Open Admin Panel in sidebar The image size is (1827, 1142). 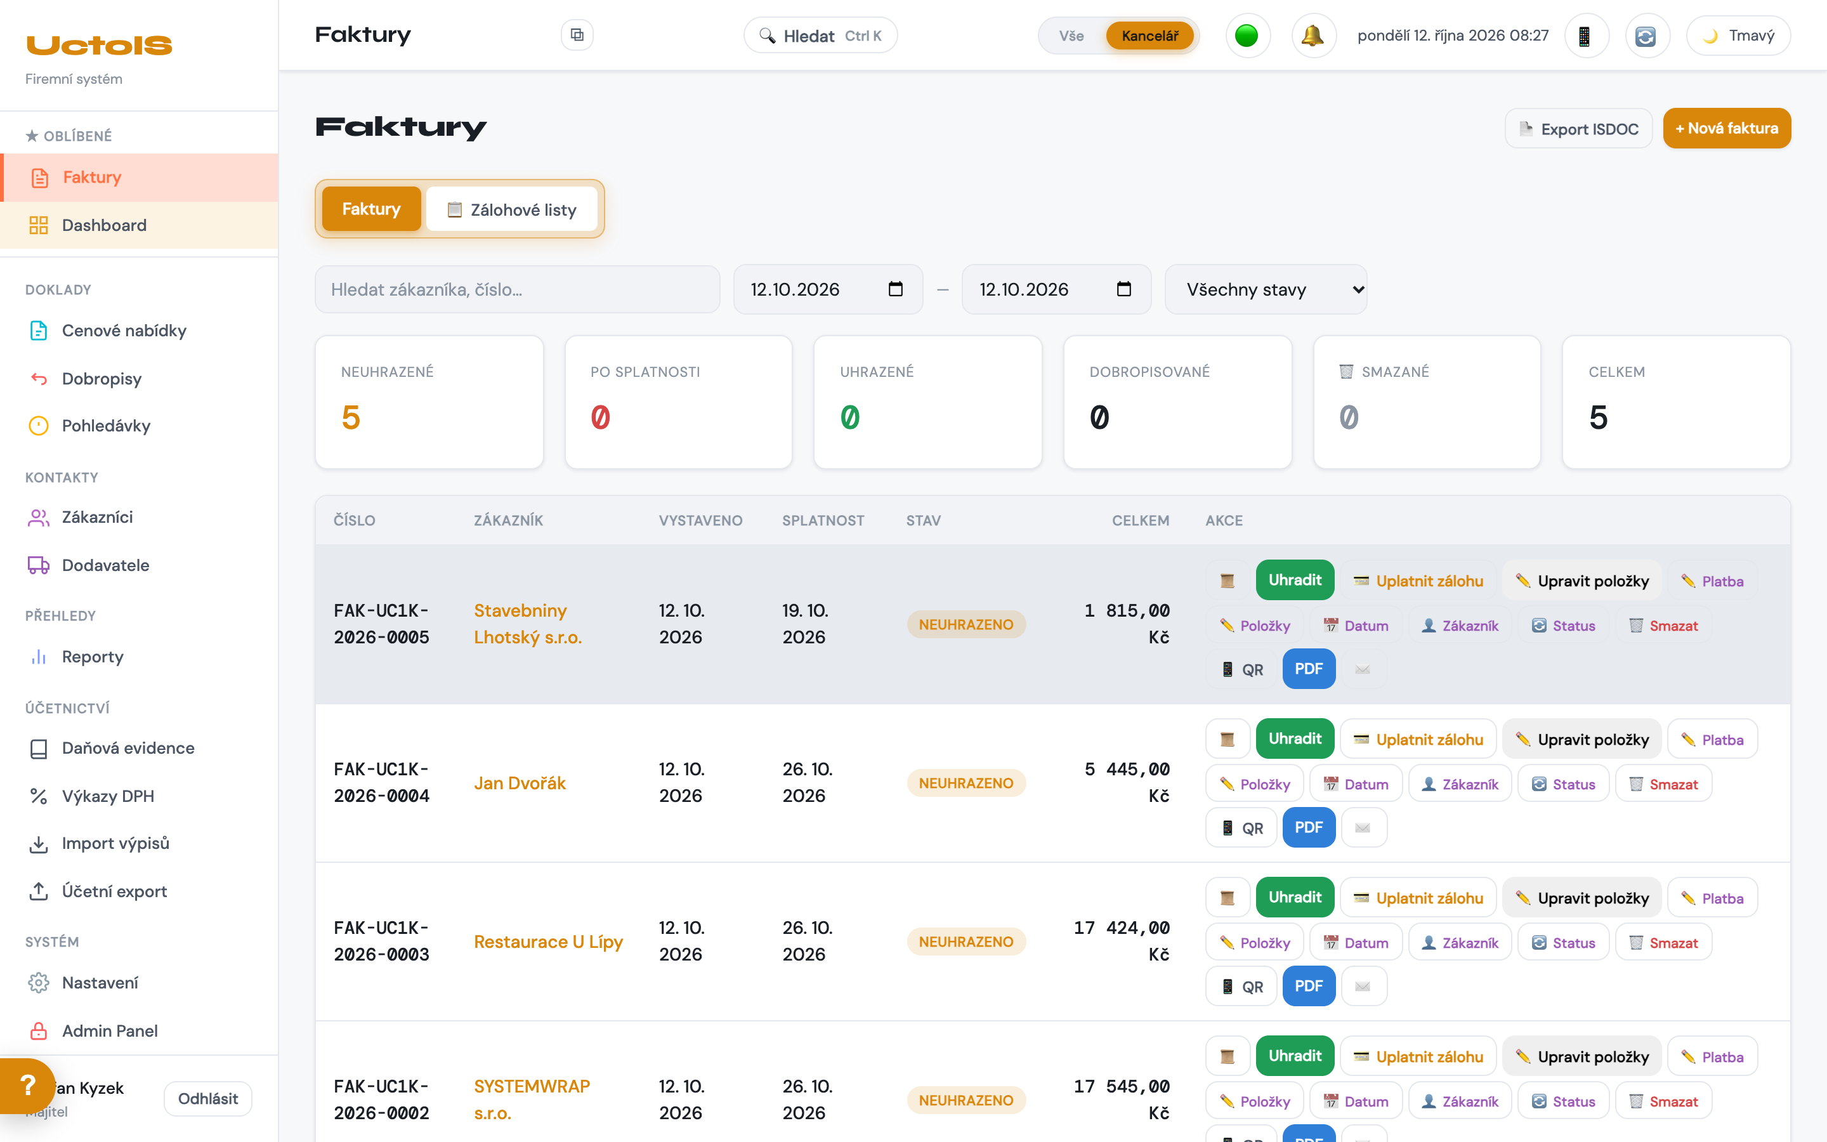coord(139,1031)
